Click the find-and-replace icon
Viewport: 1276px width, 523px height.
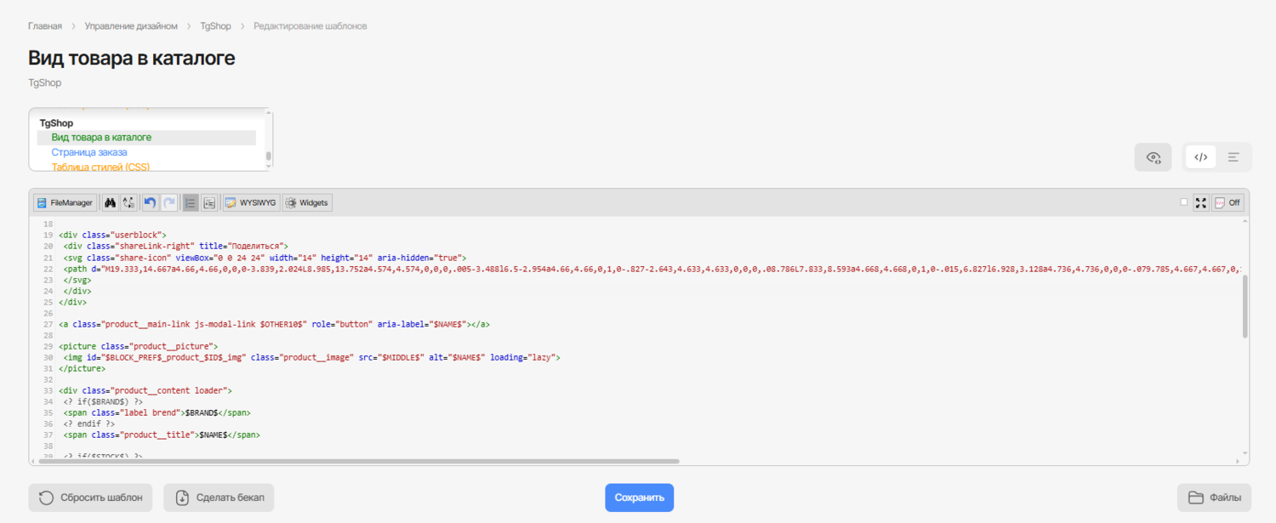128,203
